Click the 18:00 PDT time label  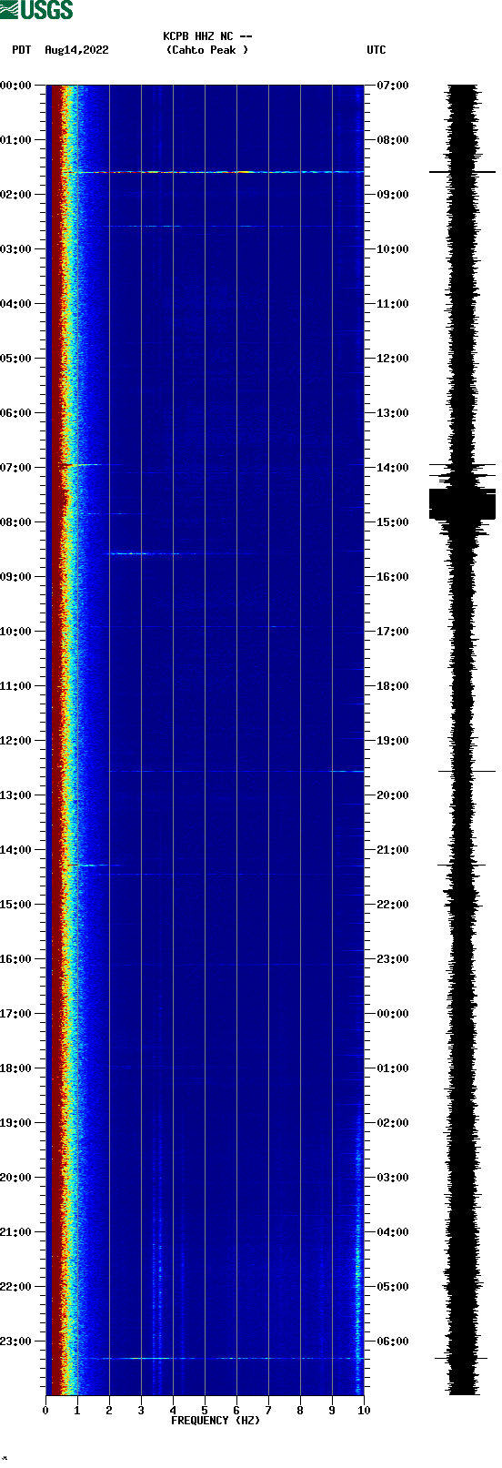(16, 1068)
